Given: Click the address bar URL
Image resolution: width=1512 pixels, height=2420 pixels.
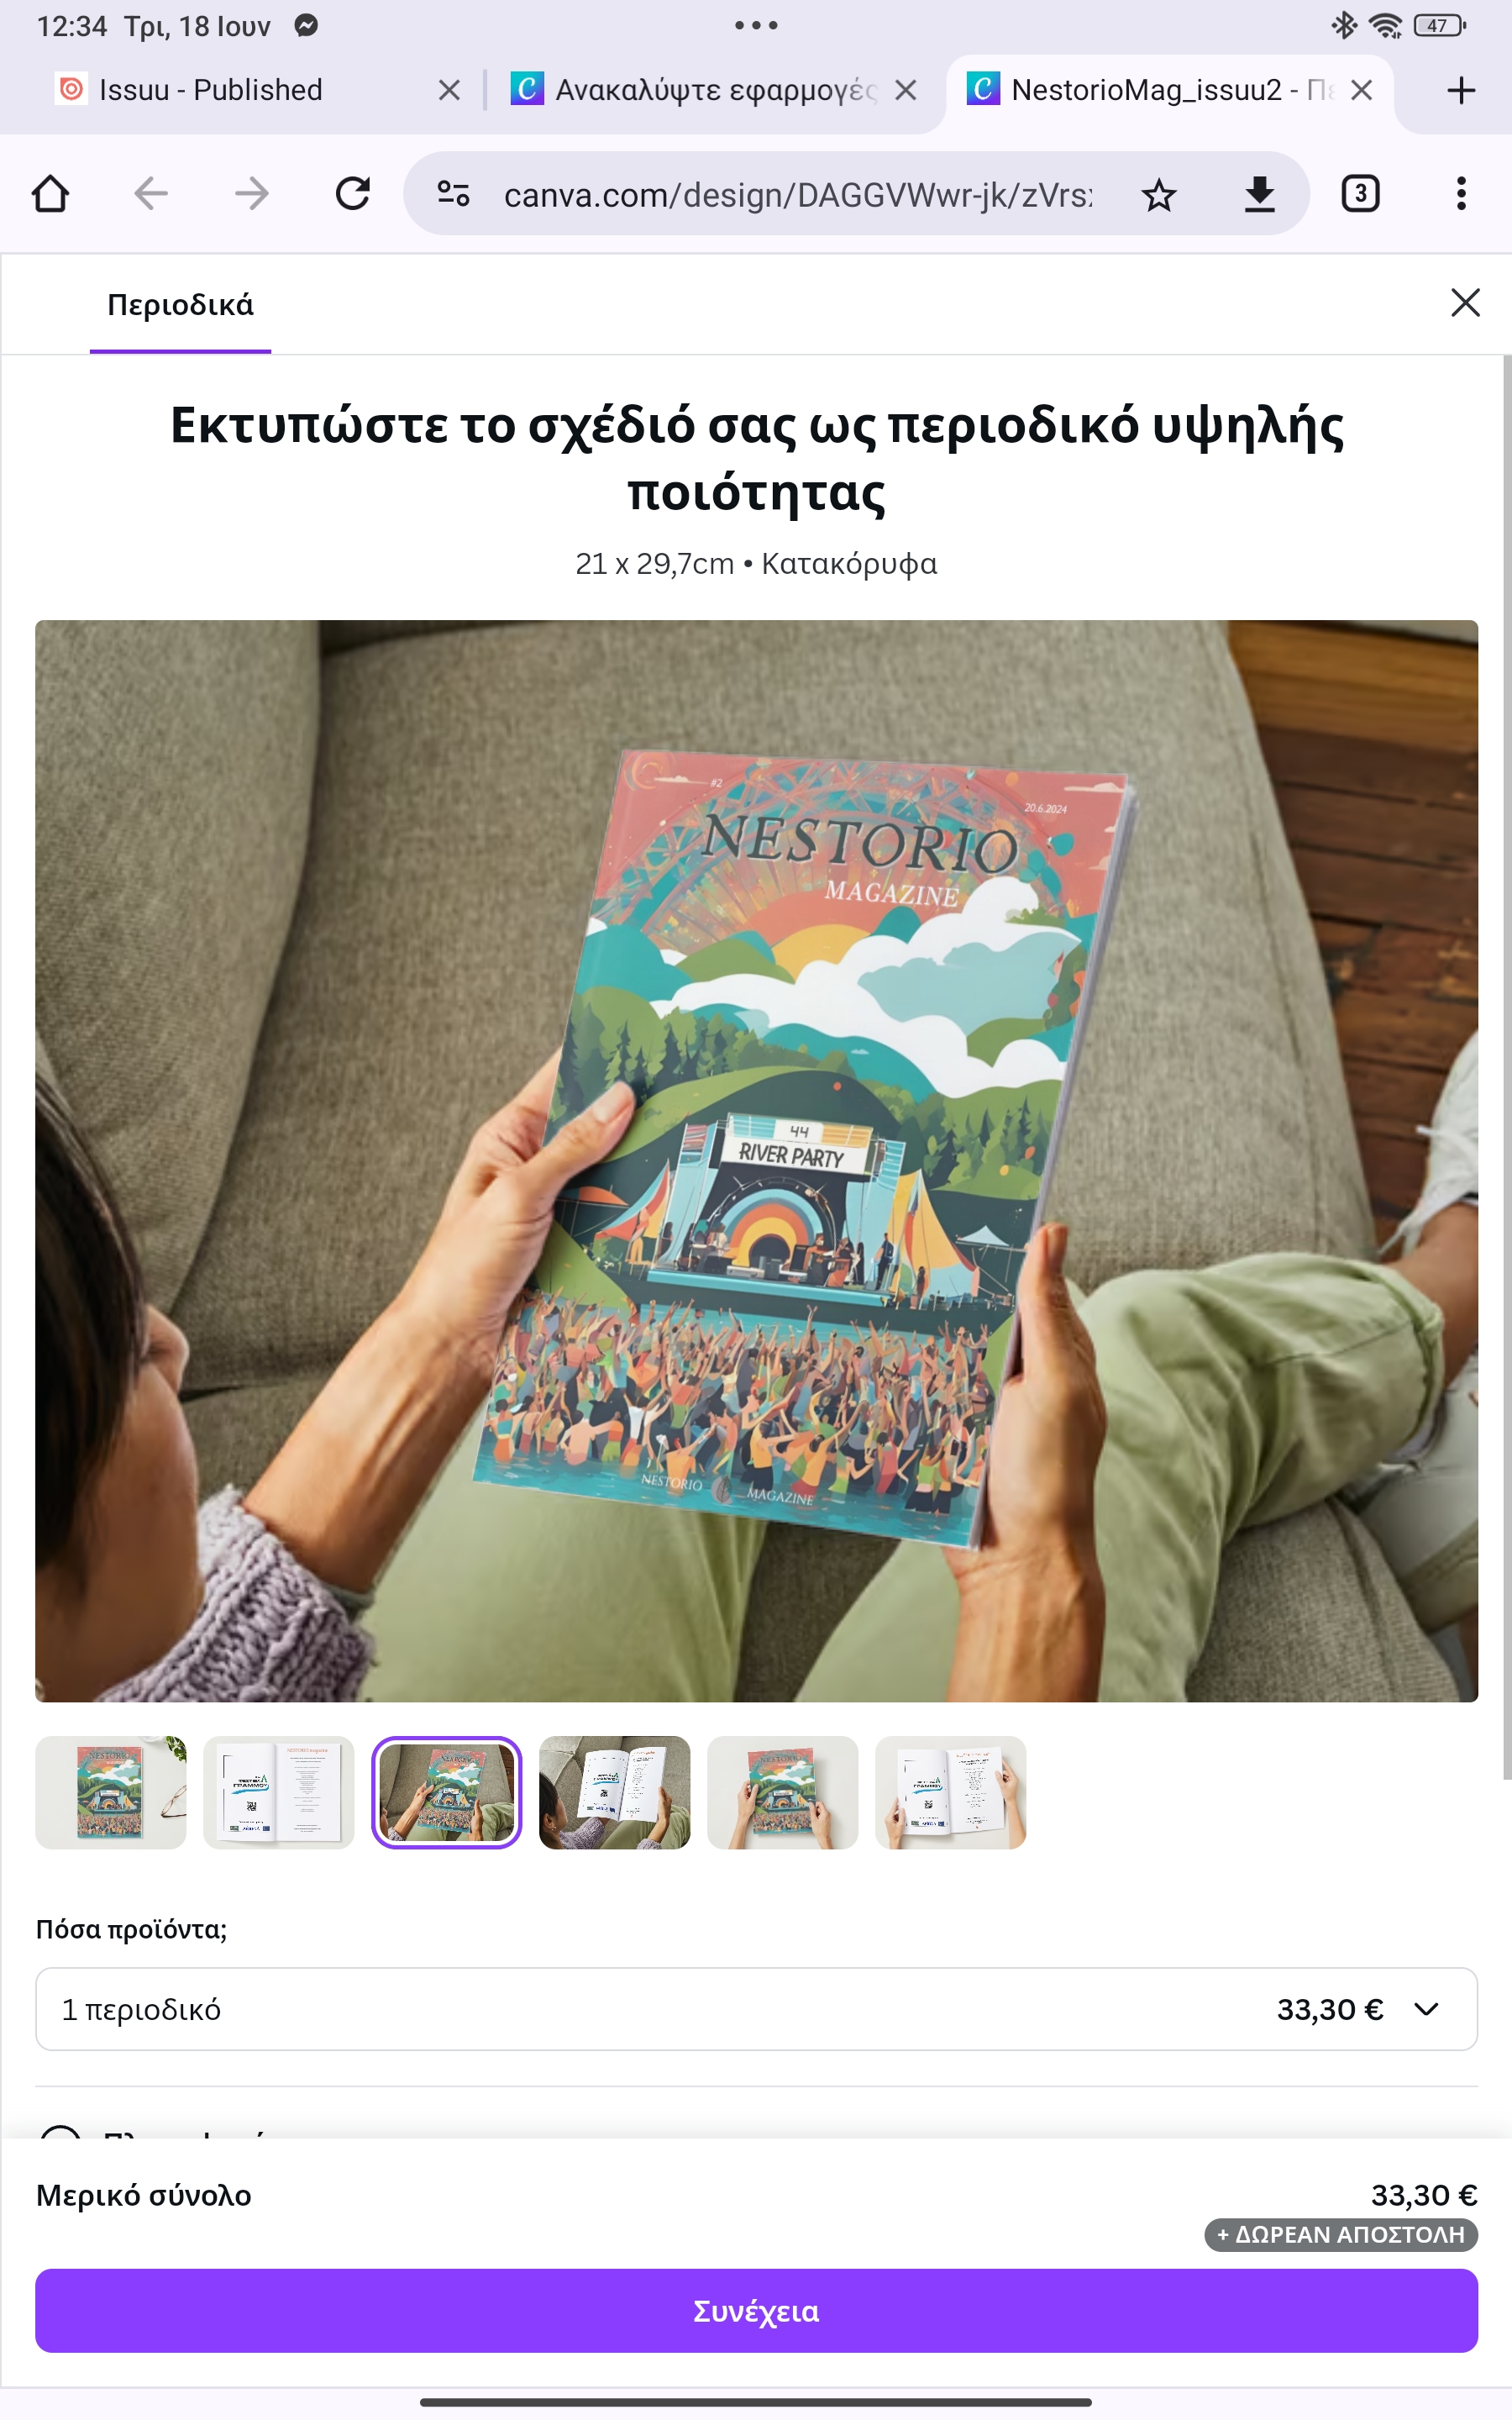Looking at the screenshot, I should (797, 194).
